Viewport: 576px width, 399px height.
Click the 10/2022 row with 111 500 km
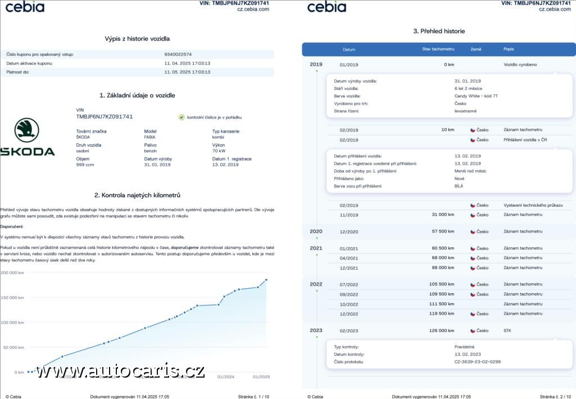450,304
